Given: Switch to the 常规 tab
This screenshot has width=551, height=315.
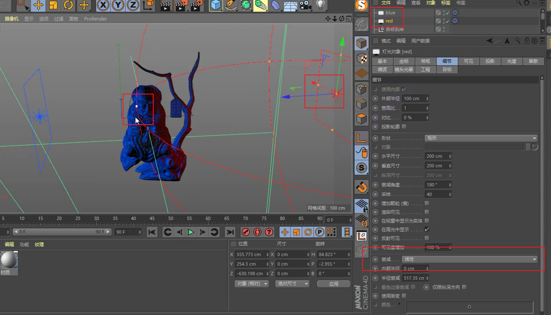Looking at the screenshot, I should pos(425,61).
